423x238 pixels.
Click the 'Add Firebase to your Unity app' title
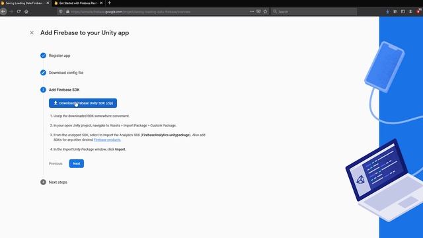pyautogui.click(x=85, y=32)
